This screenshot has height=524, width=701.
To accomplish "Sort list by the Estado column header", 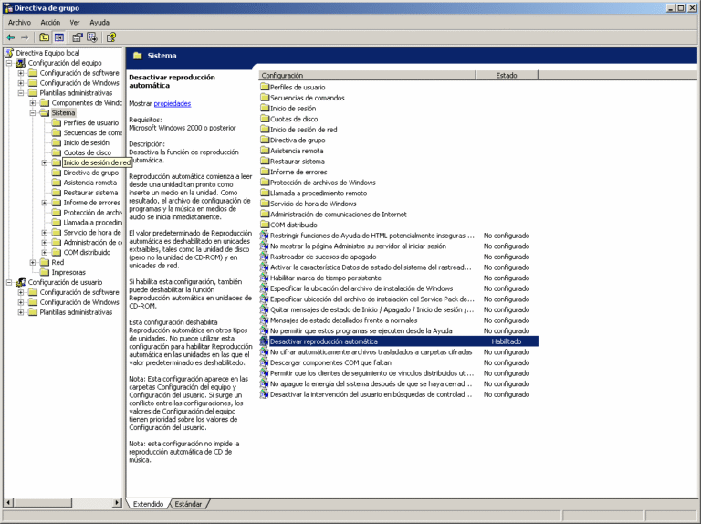I will (x=507, y=75).
